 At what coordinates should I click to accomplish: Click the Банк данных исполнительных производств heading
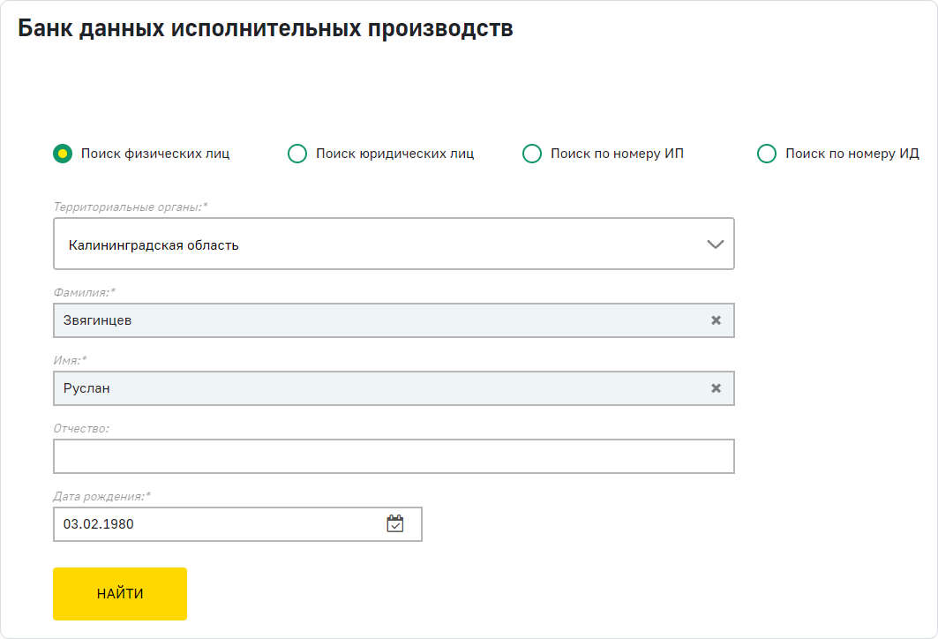(x=266, y=28)
